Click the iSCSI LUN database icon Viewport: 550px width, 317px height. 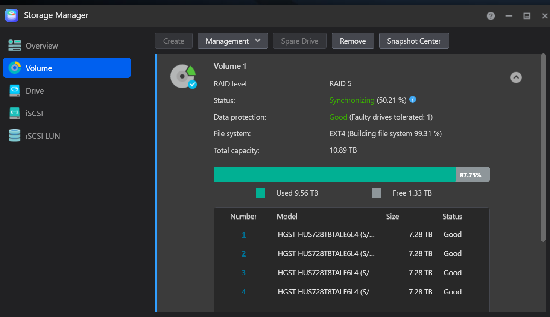point(15,136)
